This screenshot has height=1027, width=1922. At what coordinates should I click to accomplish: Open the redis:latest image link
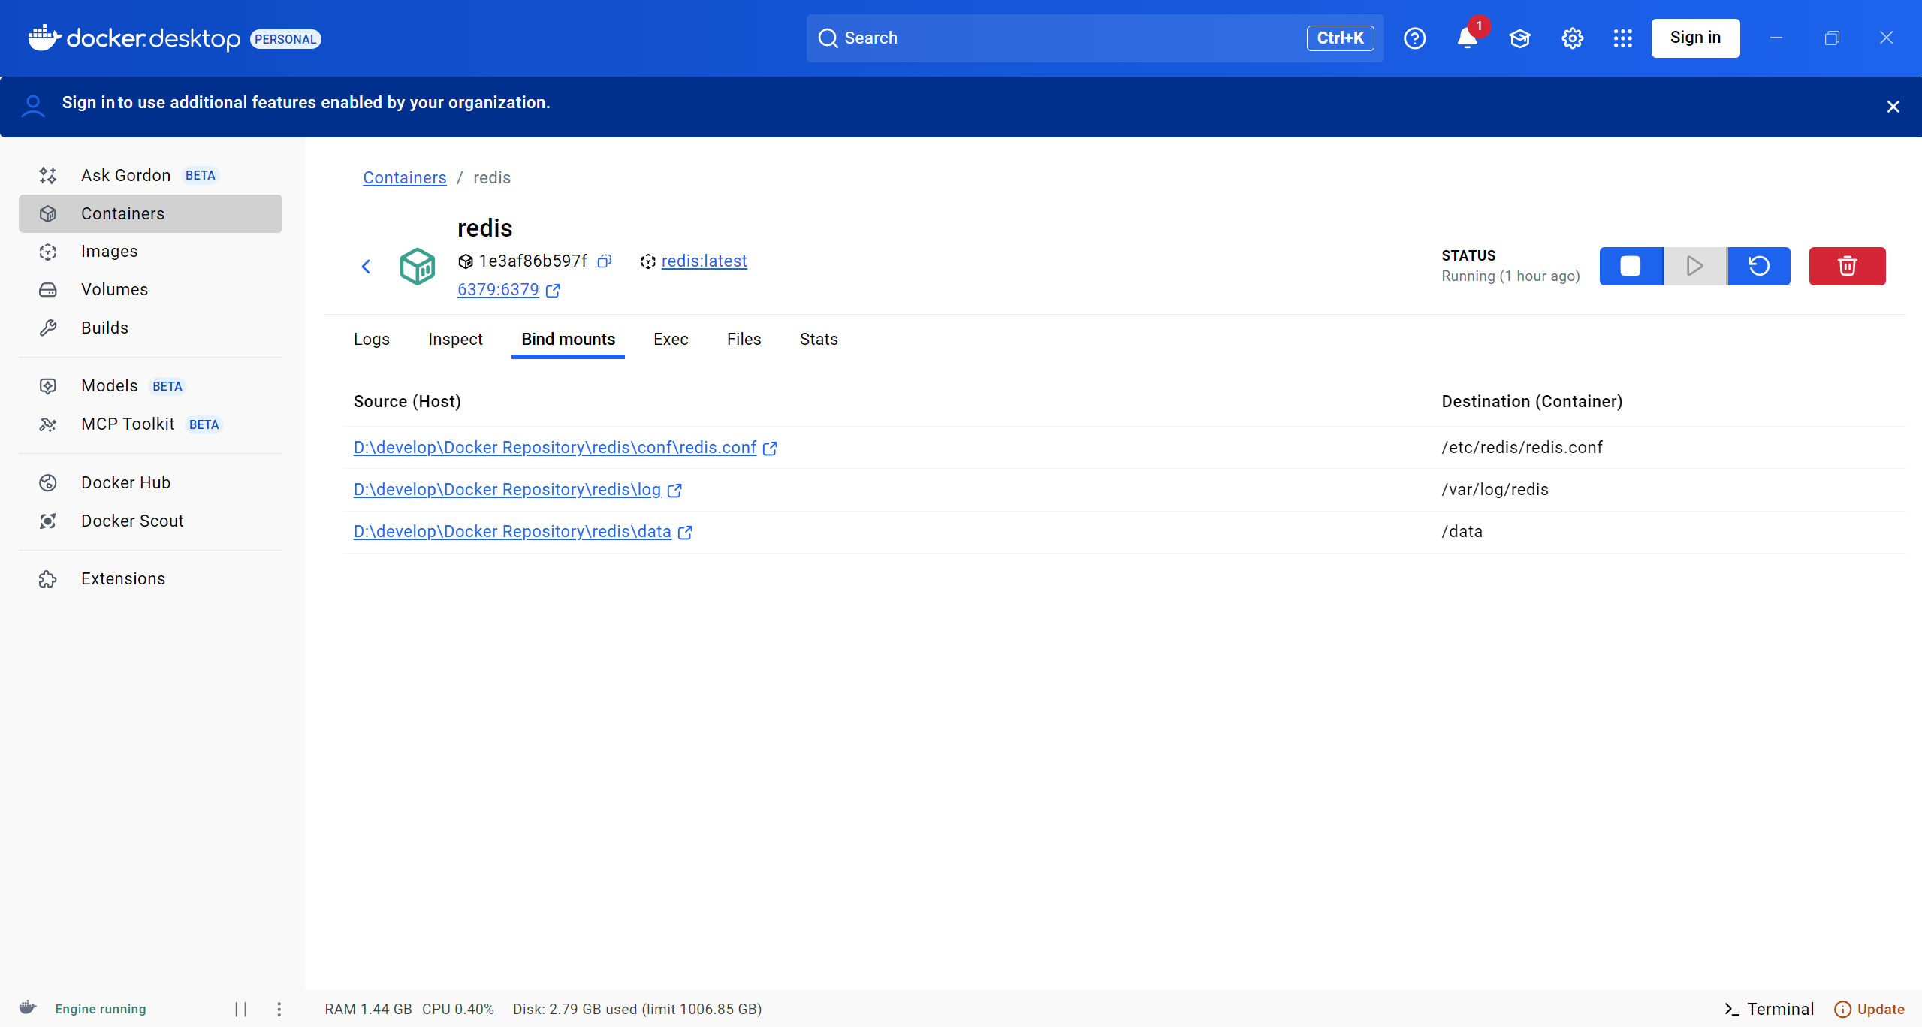point(704,261)
